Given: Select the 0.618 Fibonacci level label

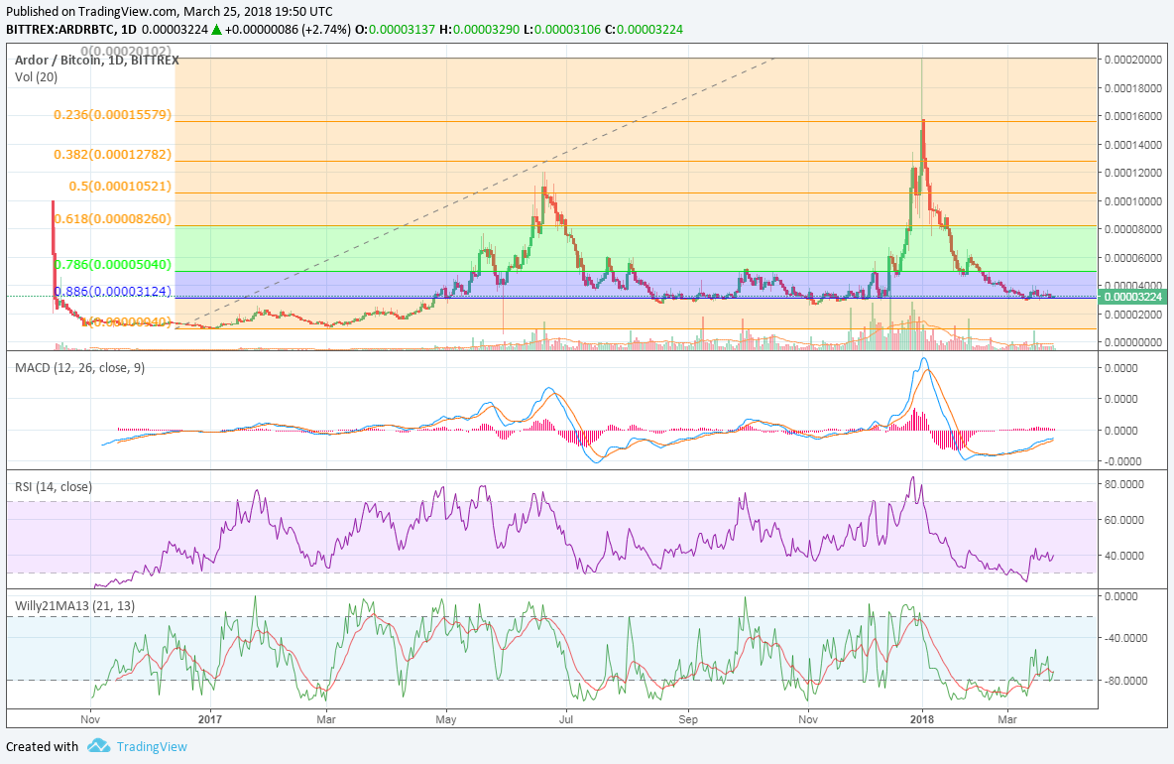Looking at the screenshot, I should tap(112, 219).
